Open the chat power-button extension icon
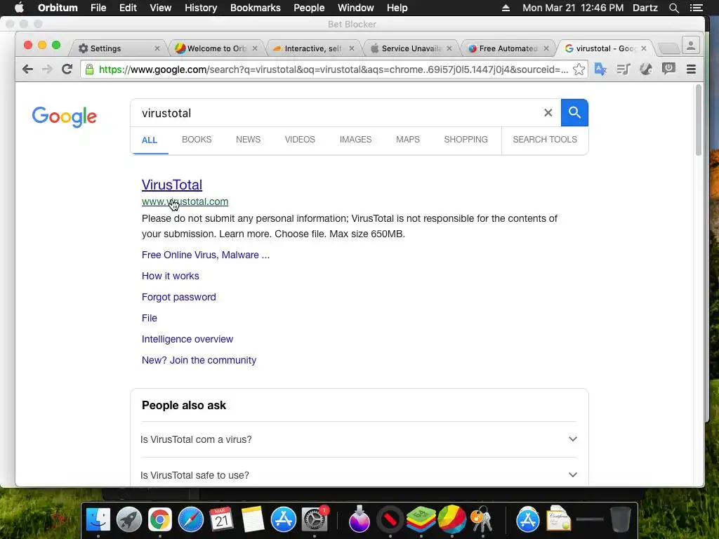 (x=668, y=69)
